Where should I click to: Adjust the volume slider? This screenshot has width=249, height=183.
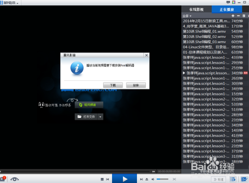pos(162,179)
